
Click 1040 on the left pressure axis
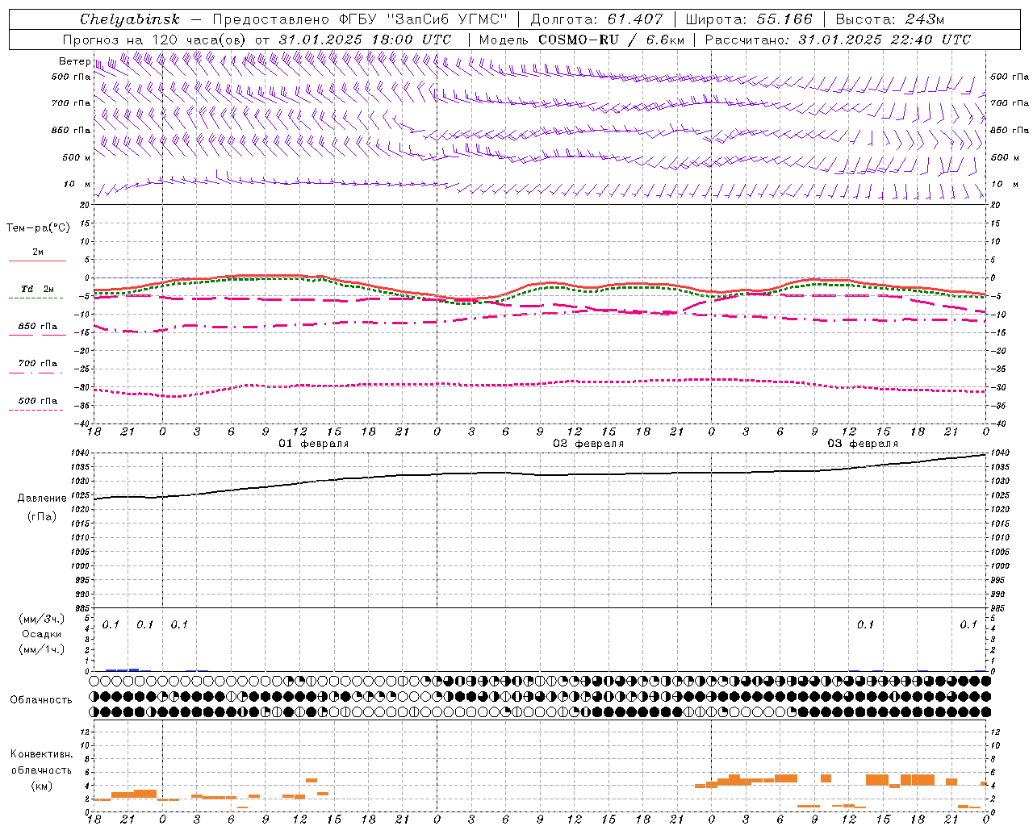(x=81, y=453)
